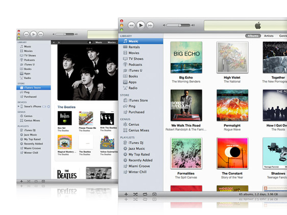Click The Beatles link in iTunes Store window

coord(66,107)
